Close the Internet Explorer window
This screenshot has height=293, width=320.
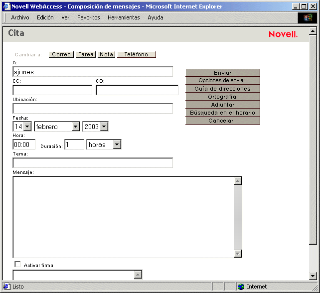[x=313, y=6]
